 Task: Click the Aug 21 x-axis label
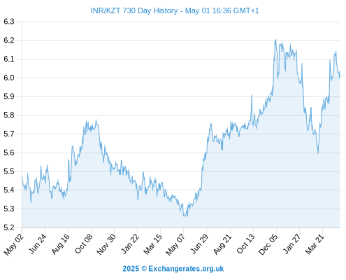222,244
